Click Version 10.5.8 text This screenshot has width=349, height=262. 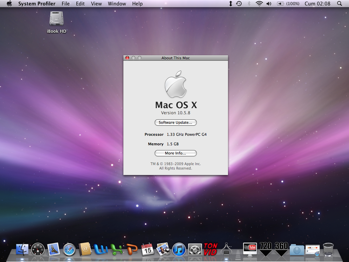pyautogui.click(x=176, y=113)
